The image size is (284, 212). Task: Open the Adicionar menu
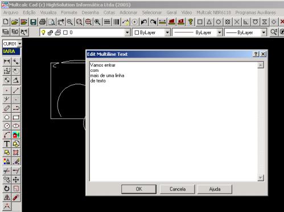pyautogui.click(x=129, y=13)
